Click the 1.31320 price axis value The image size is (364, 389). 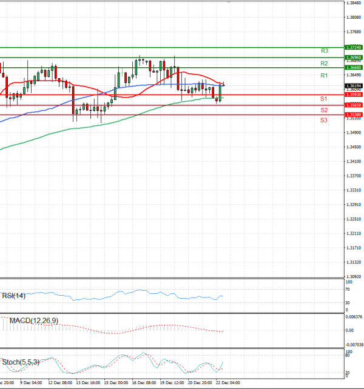coord(354,262)
